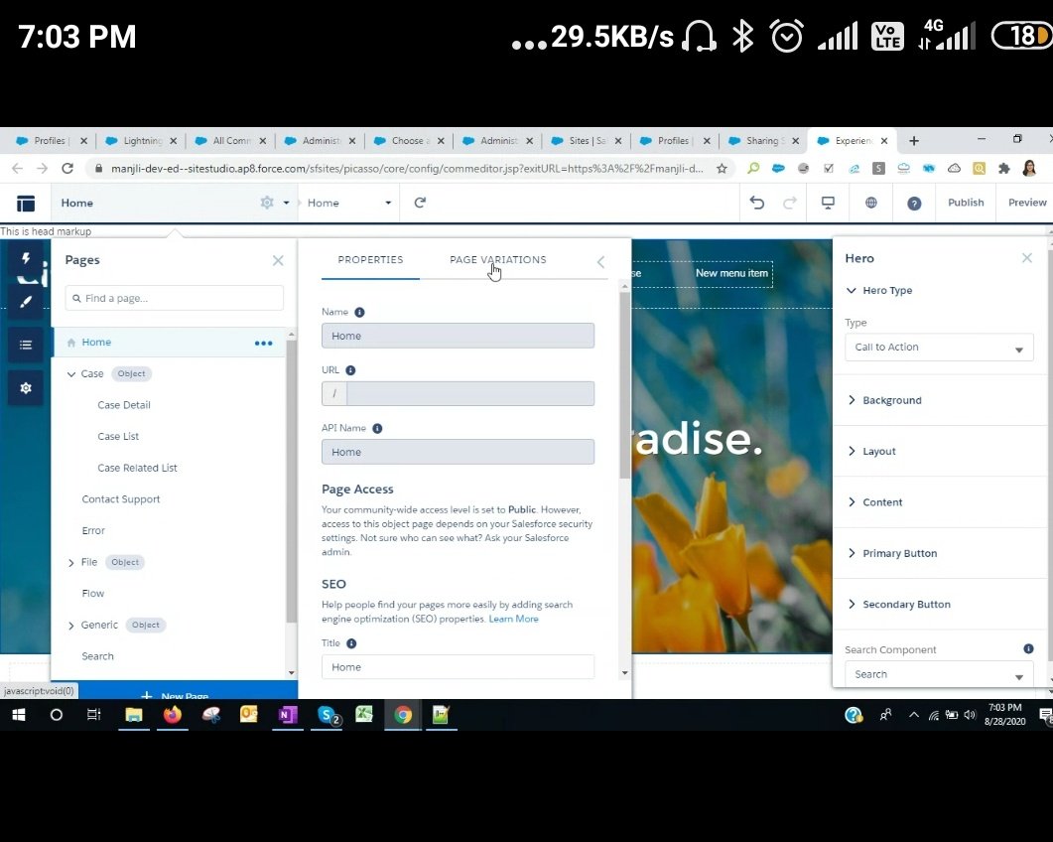The height and width of the screenshot is (842, 1053).
Task: Click the Undo arrow icon
Action: tap(756, 203)
